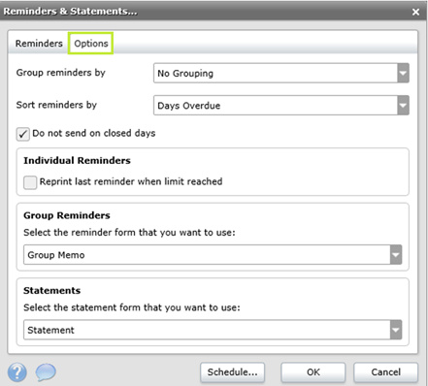Expand the Sort reminders by dropdown arrow
The height and width of the screenshot is (386, 428).
tap(403, 106)
